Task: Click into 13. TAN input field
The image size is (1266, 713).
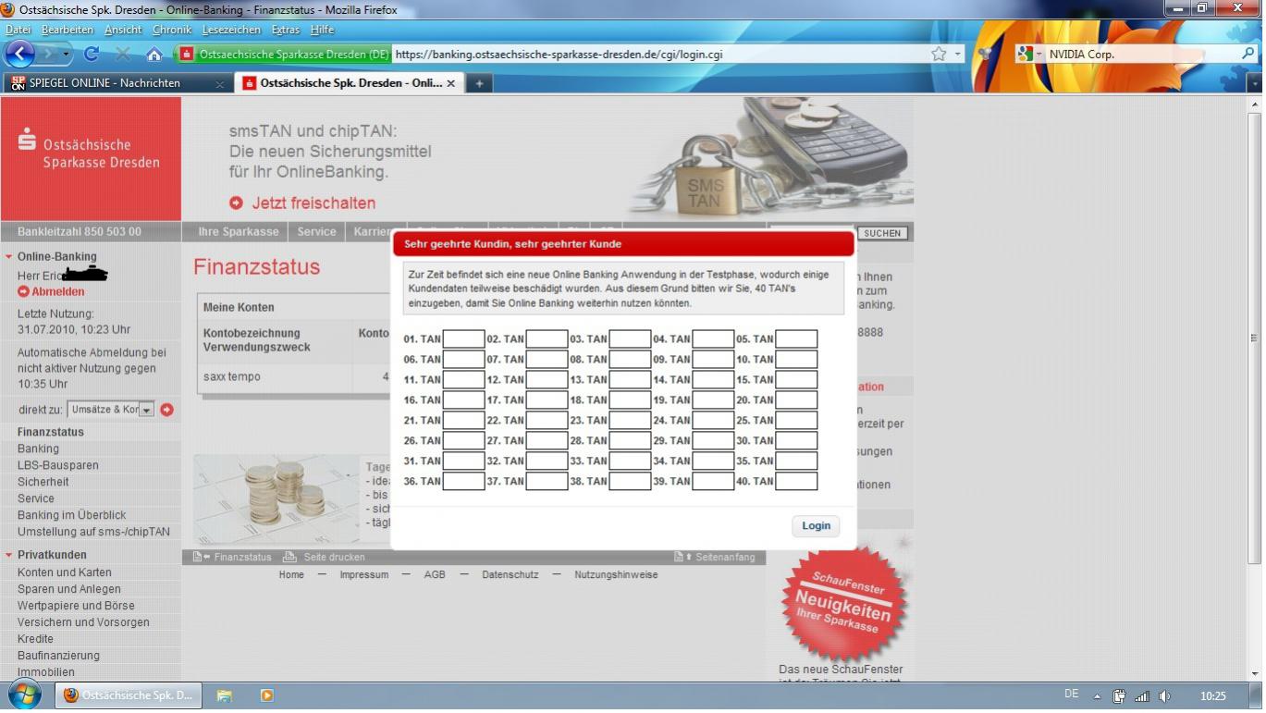Action: point(630,379)
